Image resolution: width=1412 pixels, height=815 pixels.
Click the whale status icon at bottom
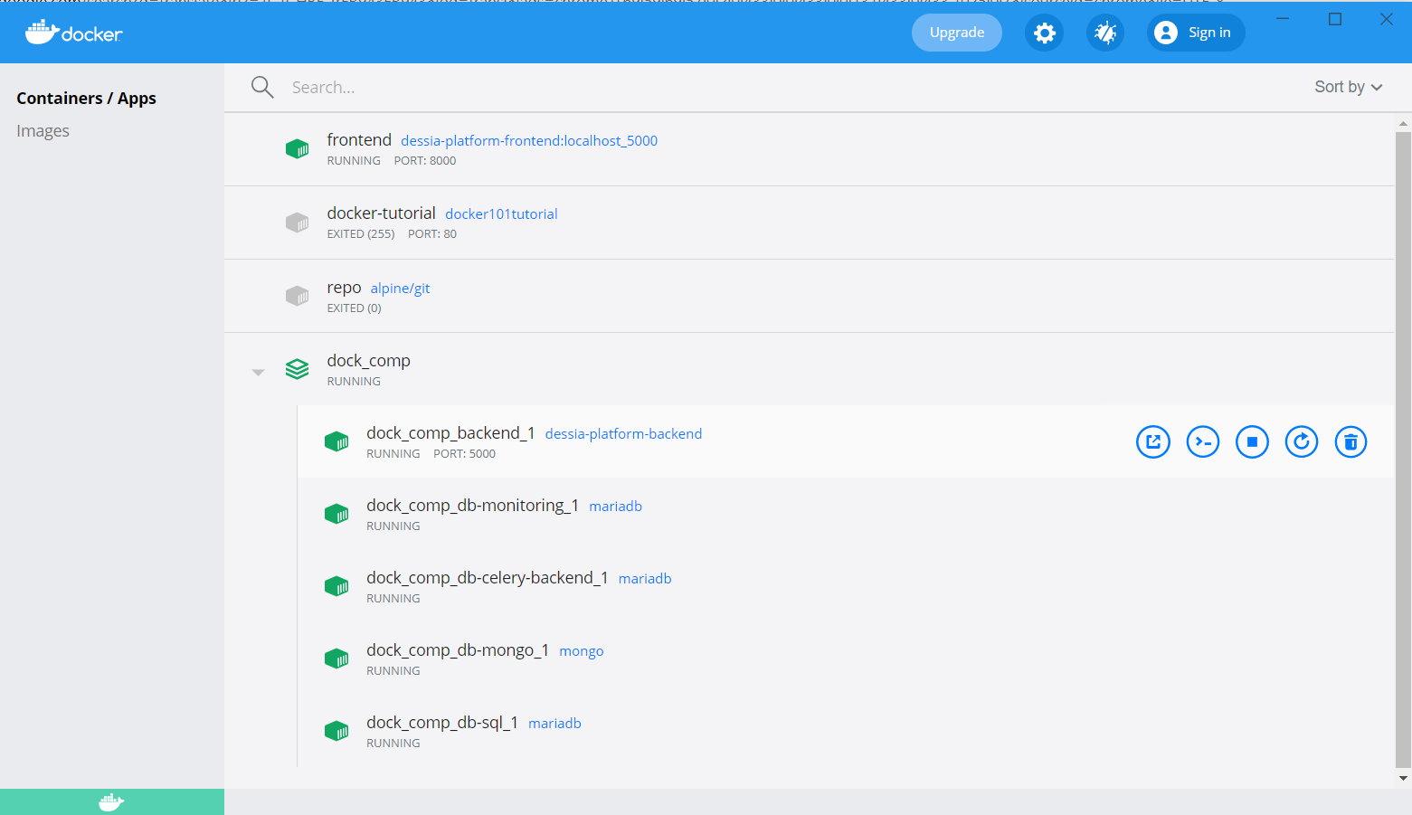click(x=111, y=802)
